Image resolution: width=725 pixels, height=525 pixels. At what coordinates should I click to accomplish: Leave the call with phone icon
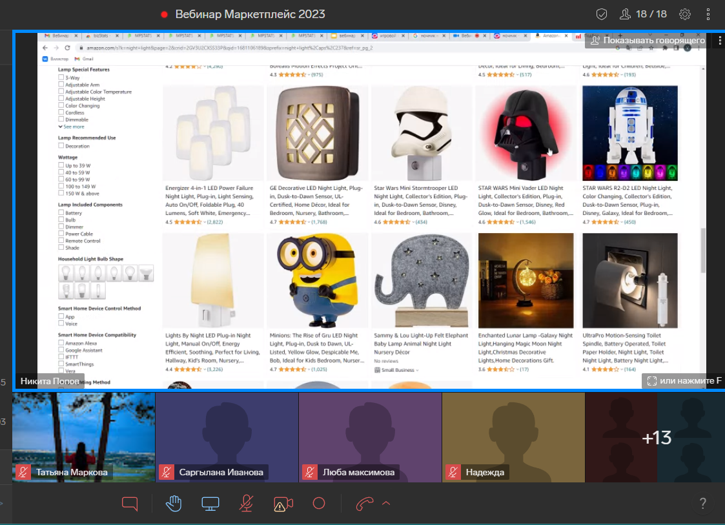coord(365,504)
